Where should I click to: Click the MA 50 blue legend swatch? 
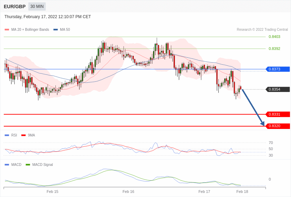(55, 30)
